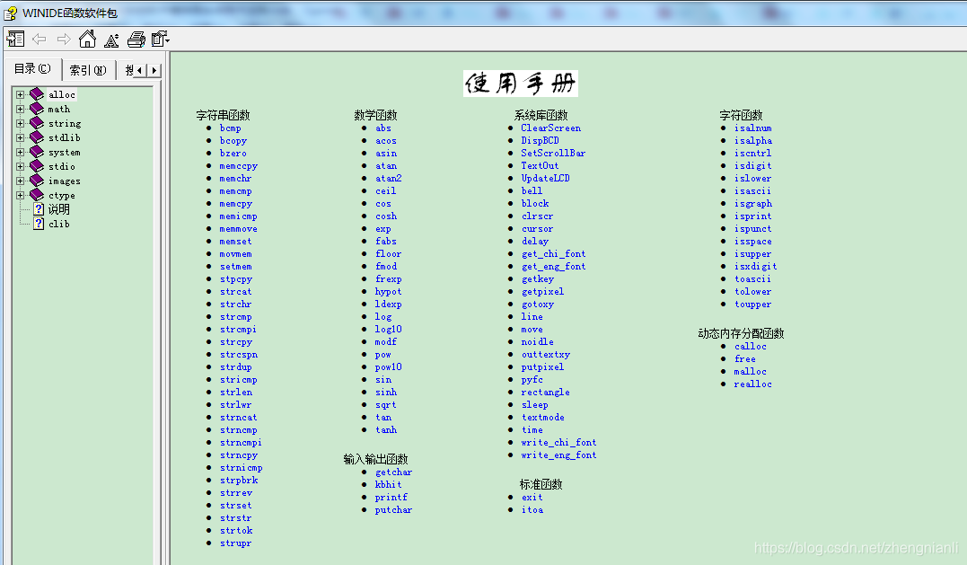Open the log10 function link

[x=389, y=330]
